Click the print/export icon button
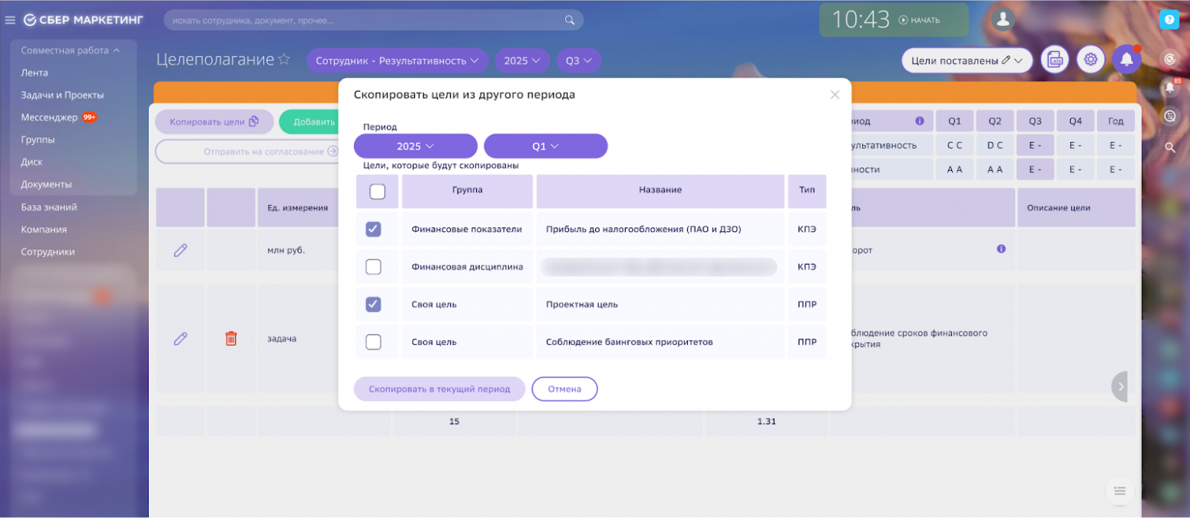Screen dimensions: 1190x518 [x=1055, y=60]
